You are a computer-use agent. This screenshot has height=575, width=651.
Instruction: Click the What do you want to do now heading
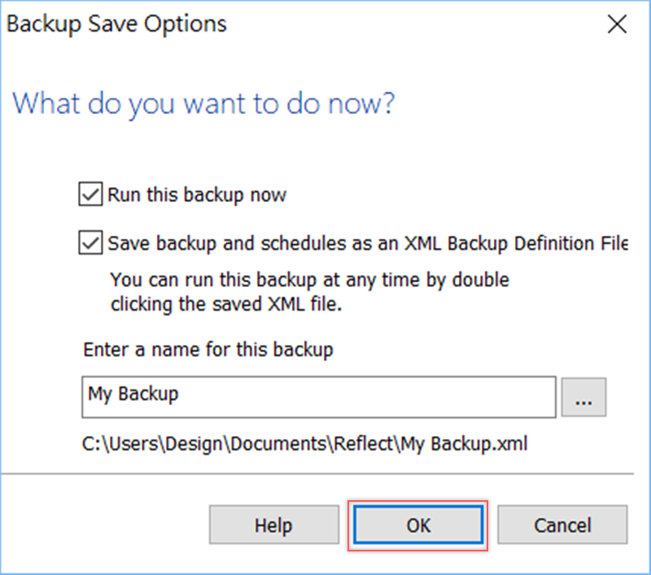coord(203,104)
